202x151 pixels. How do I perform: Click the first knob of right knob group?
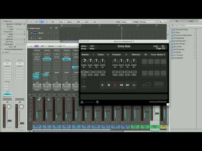(115, 61)
